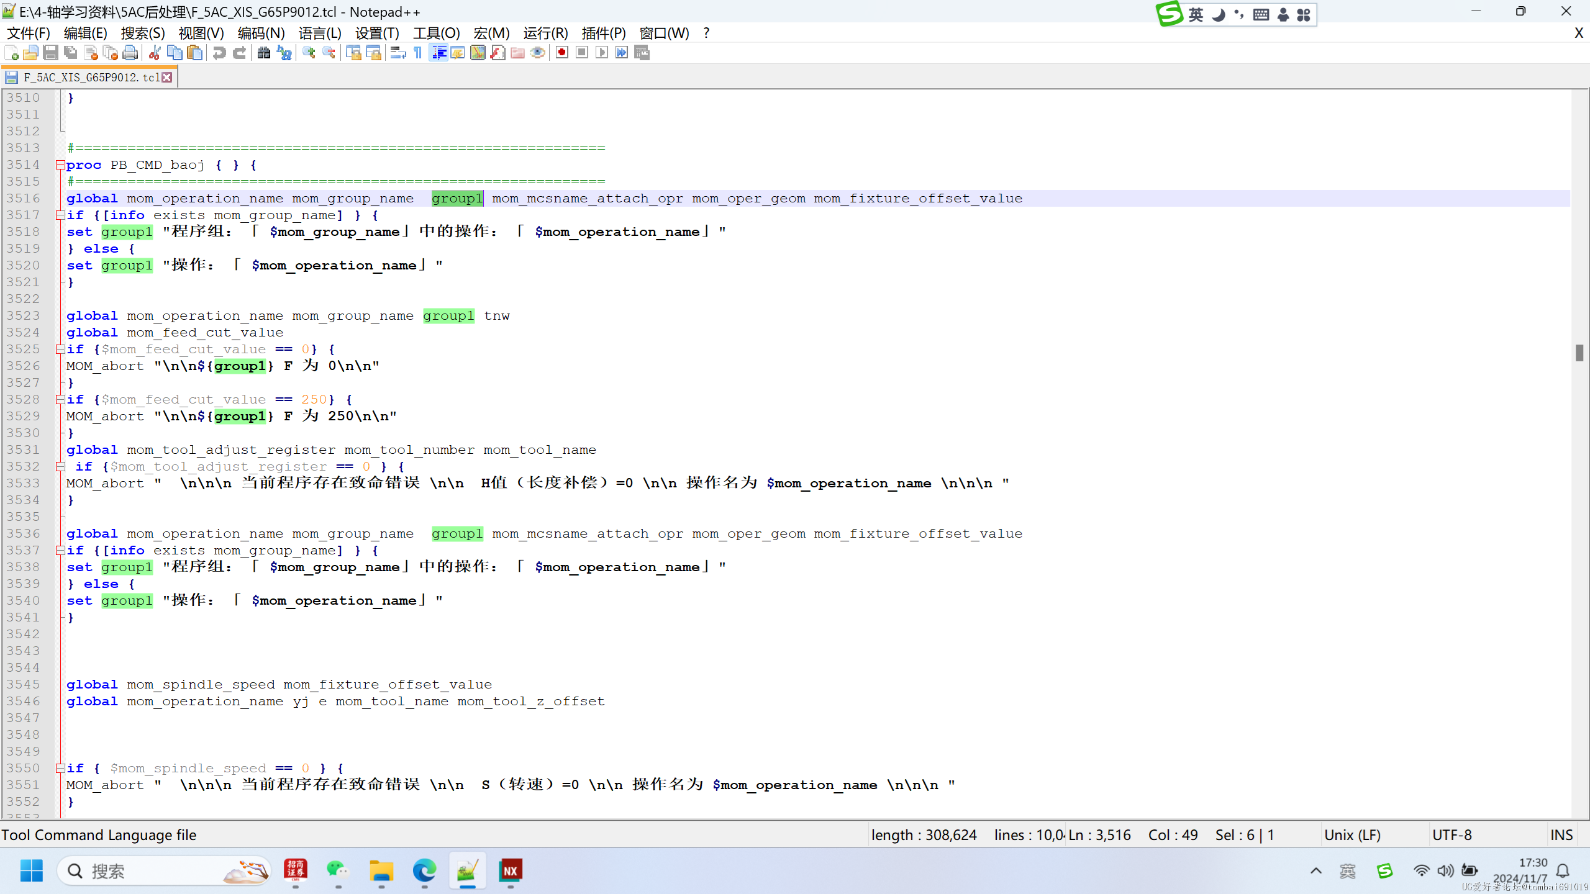
Task: Click the save recorded macro icon
Action: click(x=642, y=53)
